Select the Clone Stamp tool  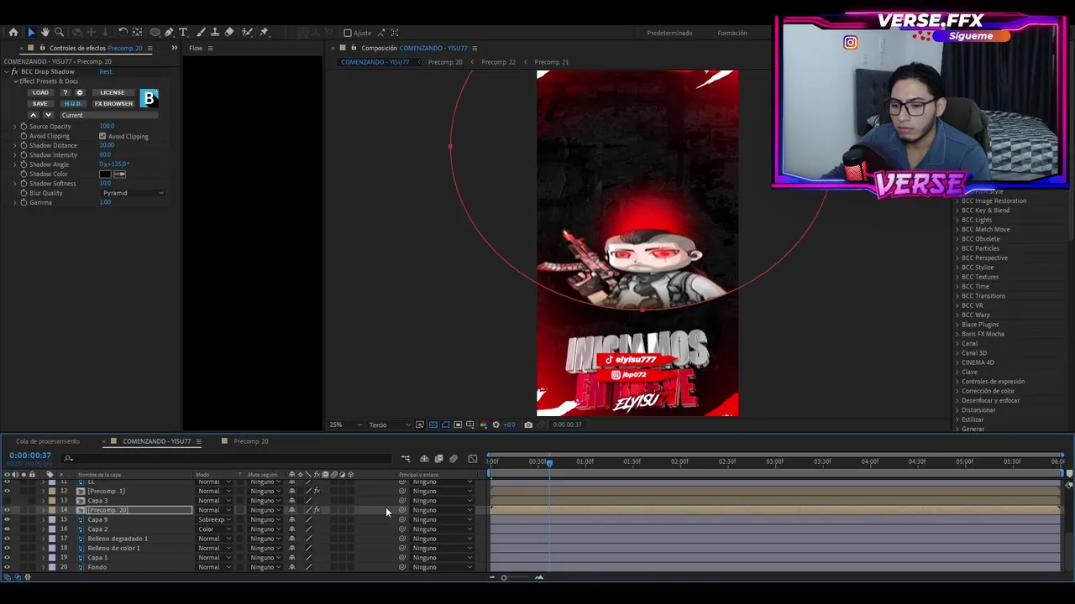[x=214, y=32]
